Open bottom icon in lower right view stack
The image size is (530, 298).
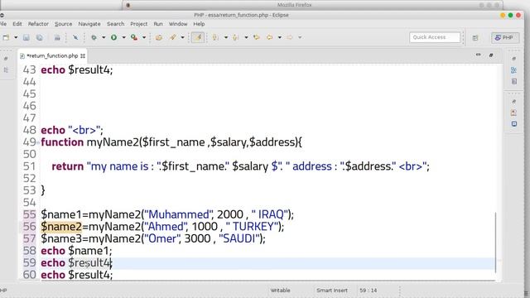513,124
